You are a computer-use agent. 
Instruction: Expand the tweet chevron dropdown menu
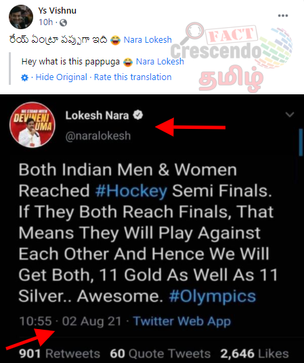pyautogui.click(x=290, y=115)
